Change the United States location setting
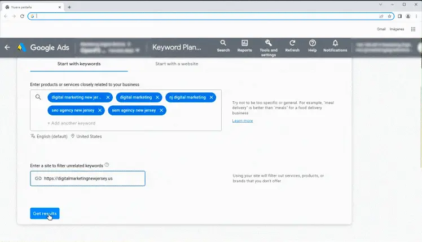 (x=86, y=136)
